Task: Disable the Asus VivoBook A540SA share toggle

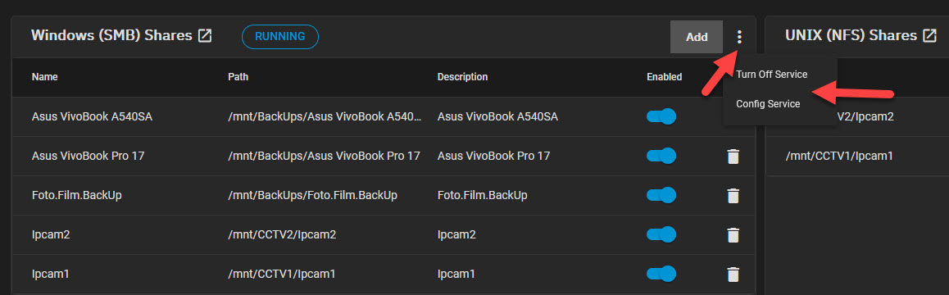Action: coord(661,116)
